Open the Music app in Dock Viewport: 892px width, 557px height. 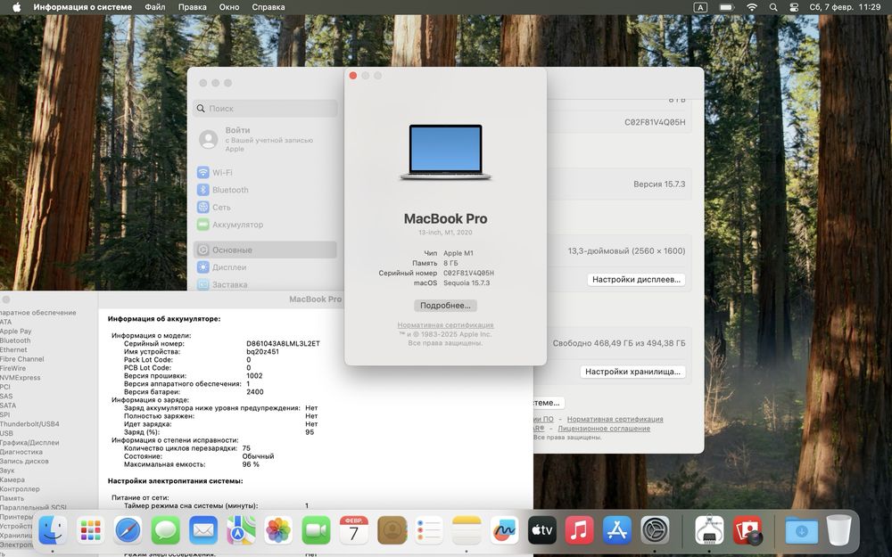click(x=579, y=530)
